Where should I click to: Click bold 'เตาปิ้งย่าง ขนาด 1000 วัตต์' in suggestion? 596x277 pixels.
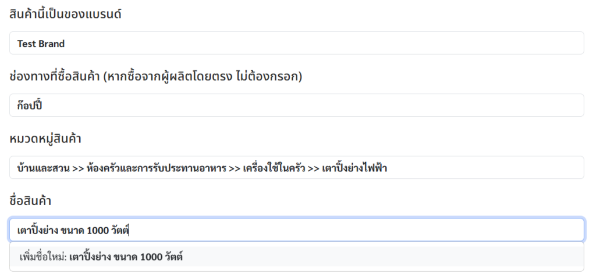[x=126, y=256]
